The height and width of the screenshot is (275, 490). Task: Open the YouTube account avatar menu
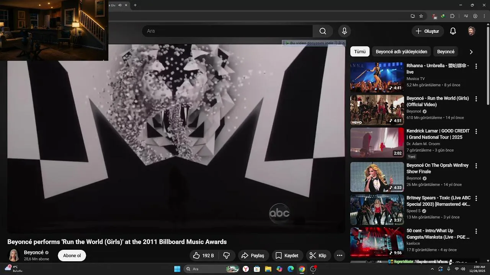click(x=472, y=31)
